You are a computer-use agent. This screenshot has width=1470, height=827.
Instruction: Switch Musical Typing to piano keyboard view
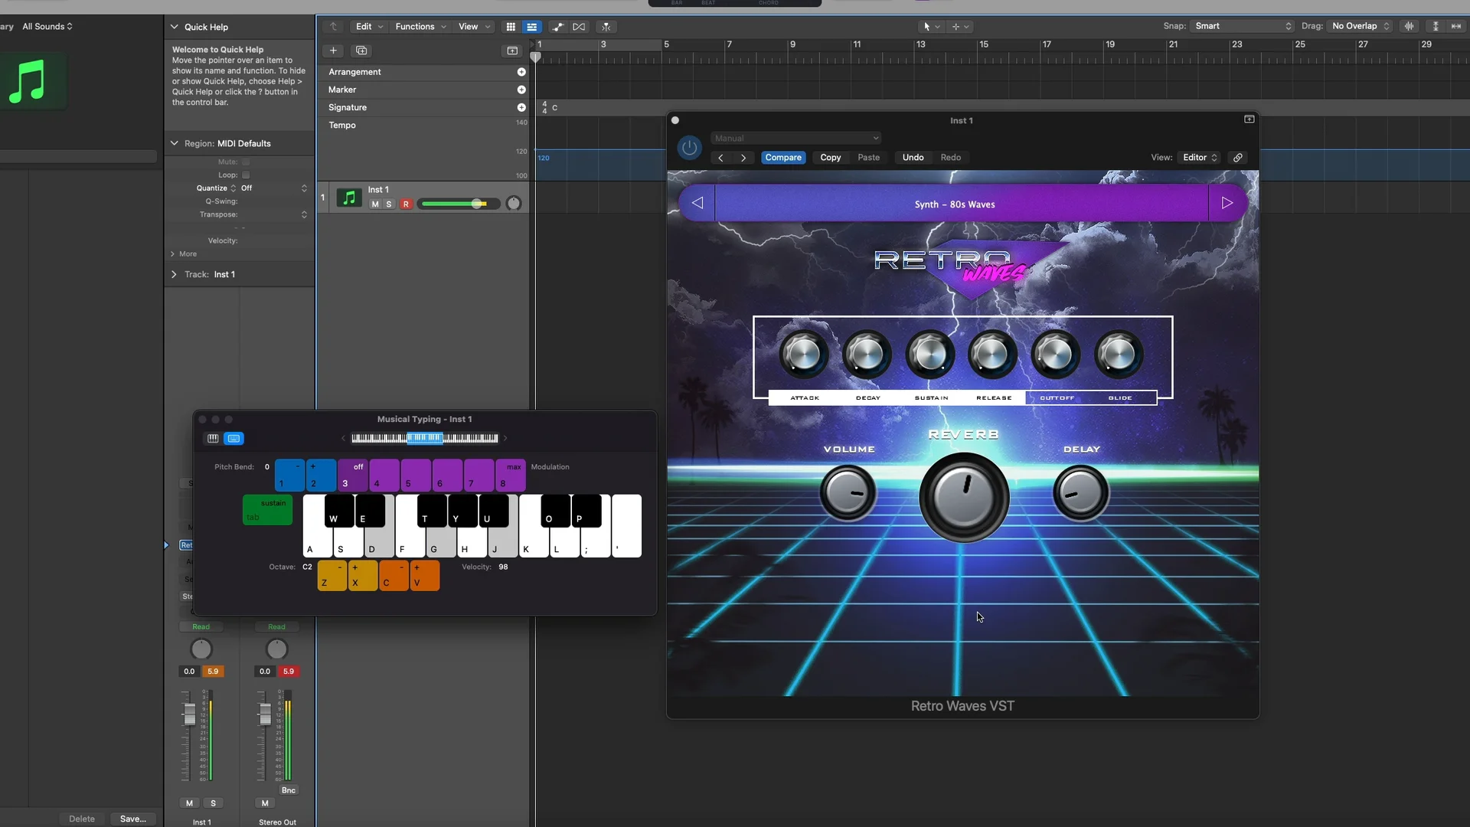click(x=213, y=439)
